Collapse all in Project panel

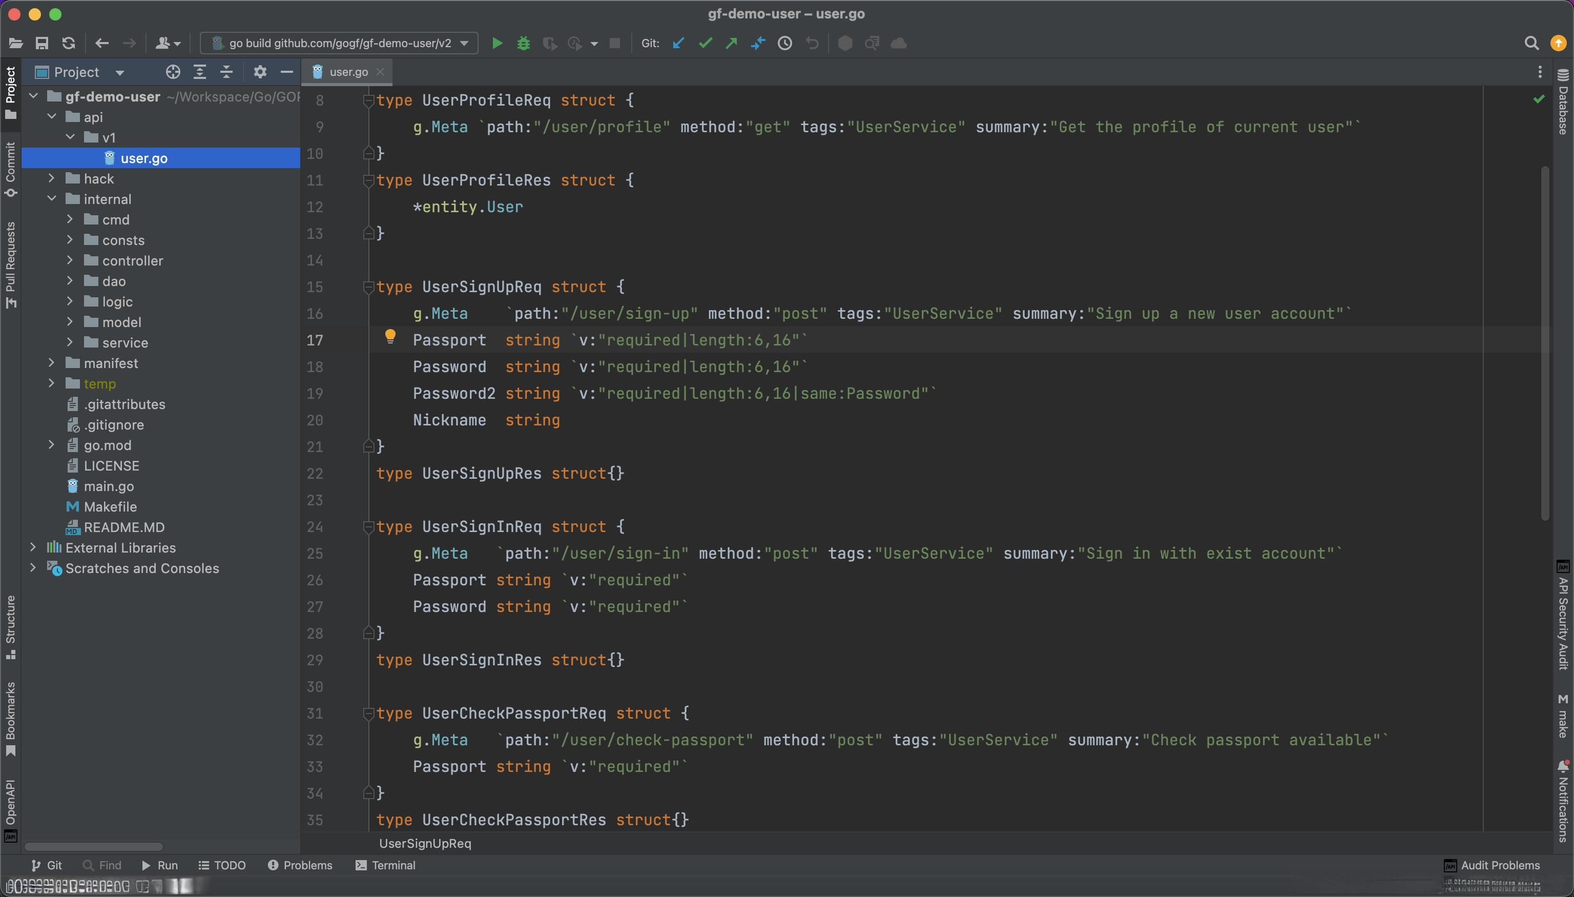pyautogui.click(x=226, y=72)
